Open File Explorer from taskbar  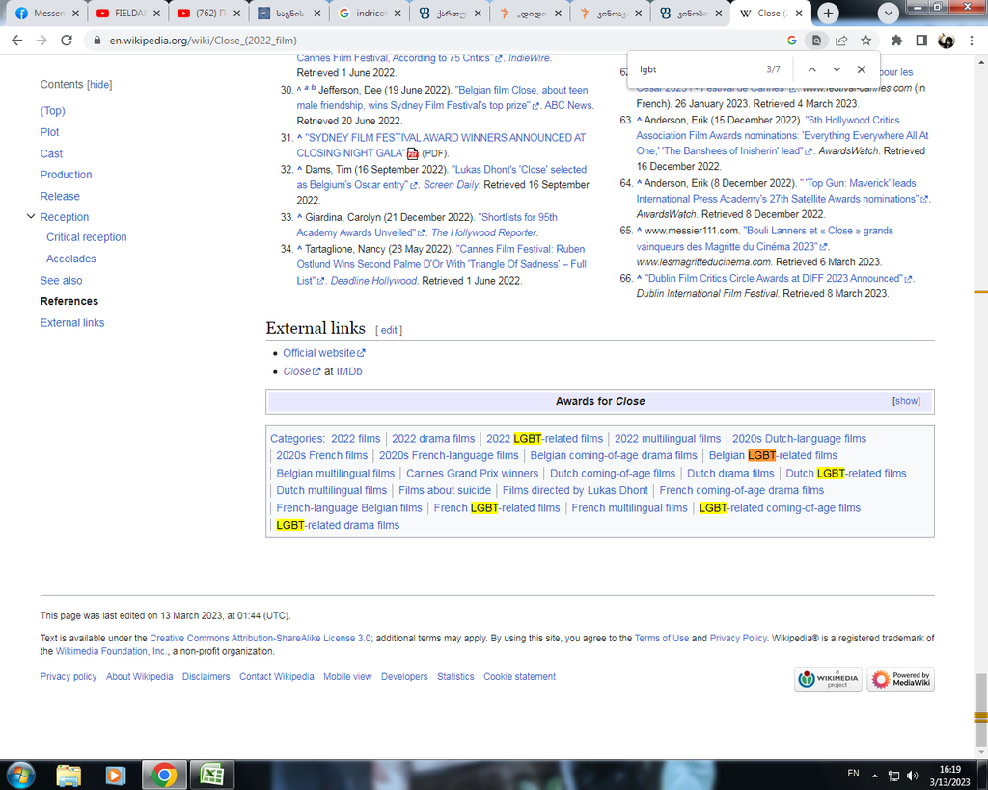point(69,775)
